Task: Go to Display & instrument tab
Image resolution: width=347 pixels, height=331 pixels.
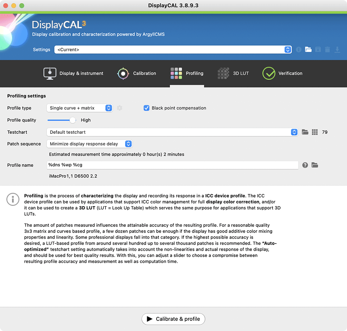Action: click(73, 73)
